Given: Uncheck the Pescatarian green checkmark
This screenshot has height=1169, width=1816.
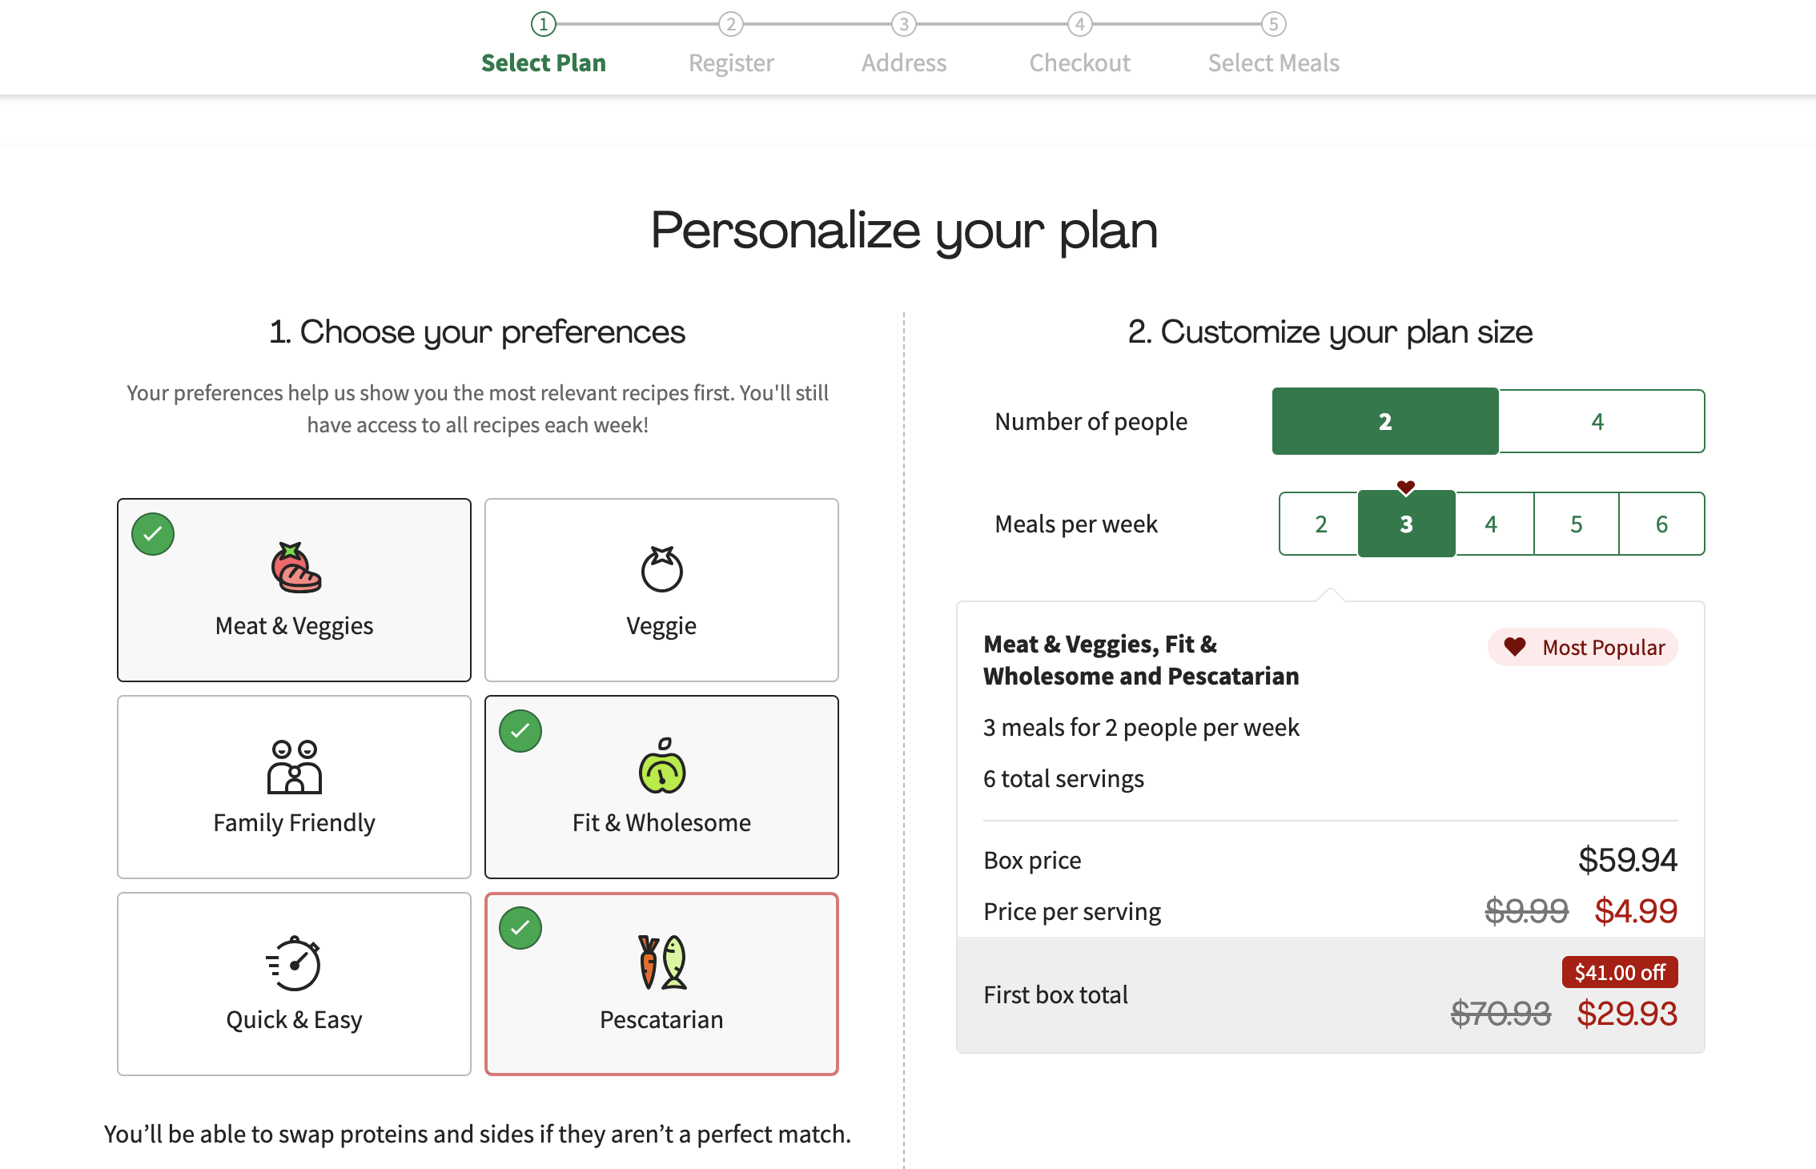Looking at the screenshot, I should tap(520, 928).
